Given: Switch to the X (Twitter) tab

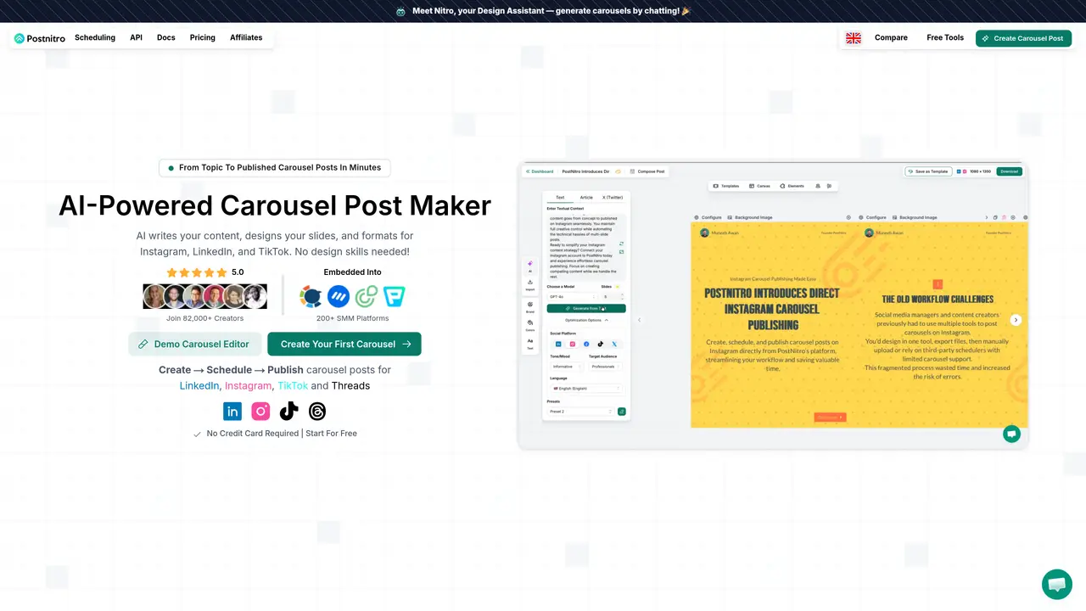Looking at the screenshot, I should pyautogui.click(x=613, y=197).
